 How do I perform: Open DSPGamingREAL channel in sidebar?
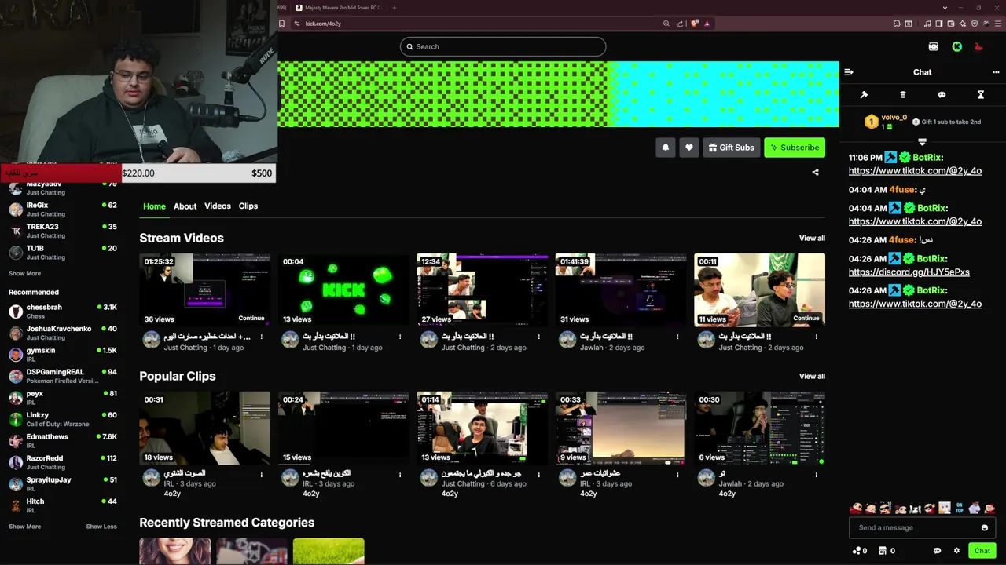click(x=63, y=376)
